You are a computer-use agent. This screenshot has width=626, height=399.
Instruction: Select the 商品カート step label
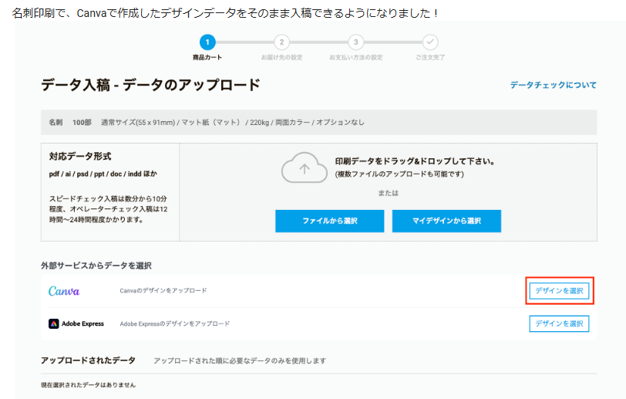tap(207, 57)
